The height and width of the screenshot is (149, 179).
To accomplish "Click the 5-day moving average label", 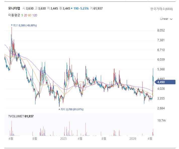I will [x=22, y=15].
